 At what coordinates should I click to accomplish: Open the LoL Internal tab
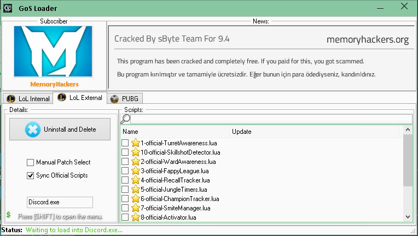28,98
